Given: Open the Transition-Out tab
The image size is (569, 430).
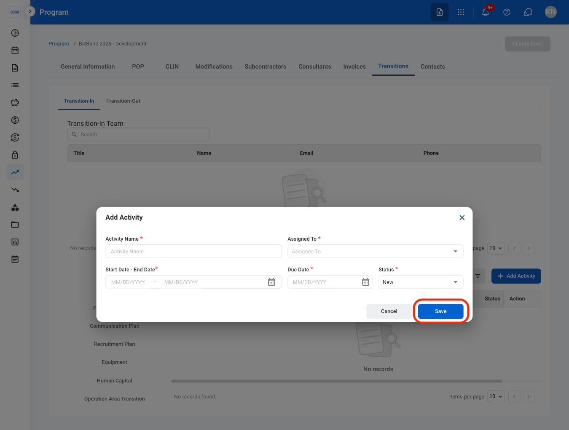Looking at the screenshot, I should 123,101.
